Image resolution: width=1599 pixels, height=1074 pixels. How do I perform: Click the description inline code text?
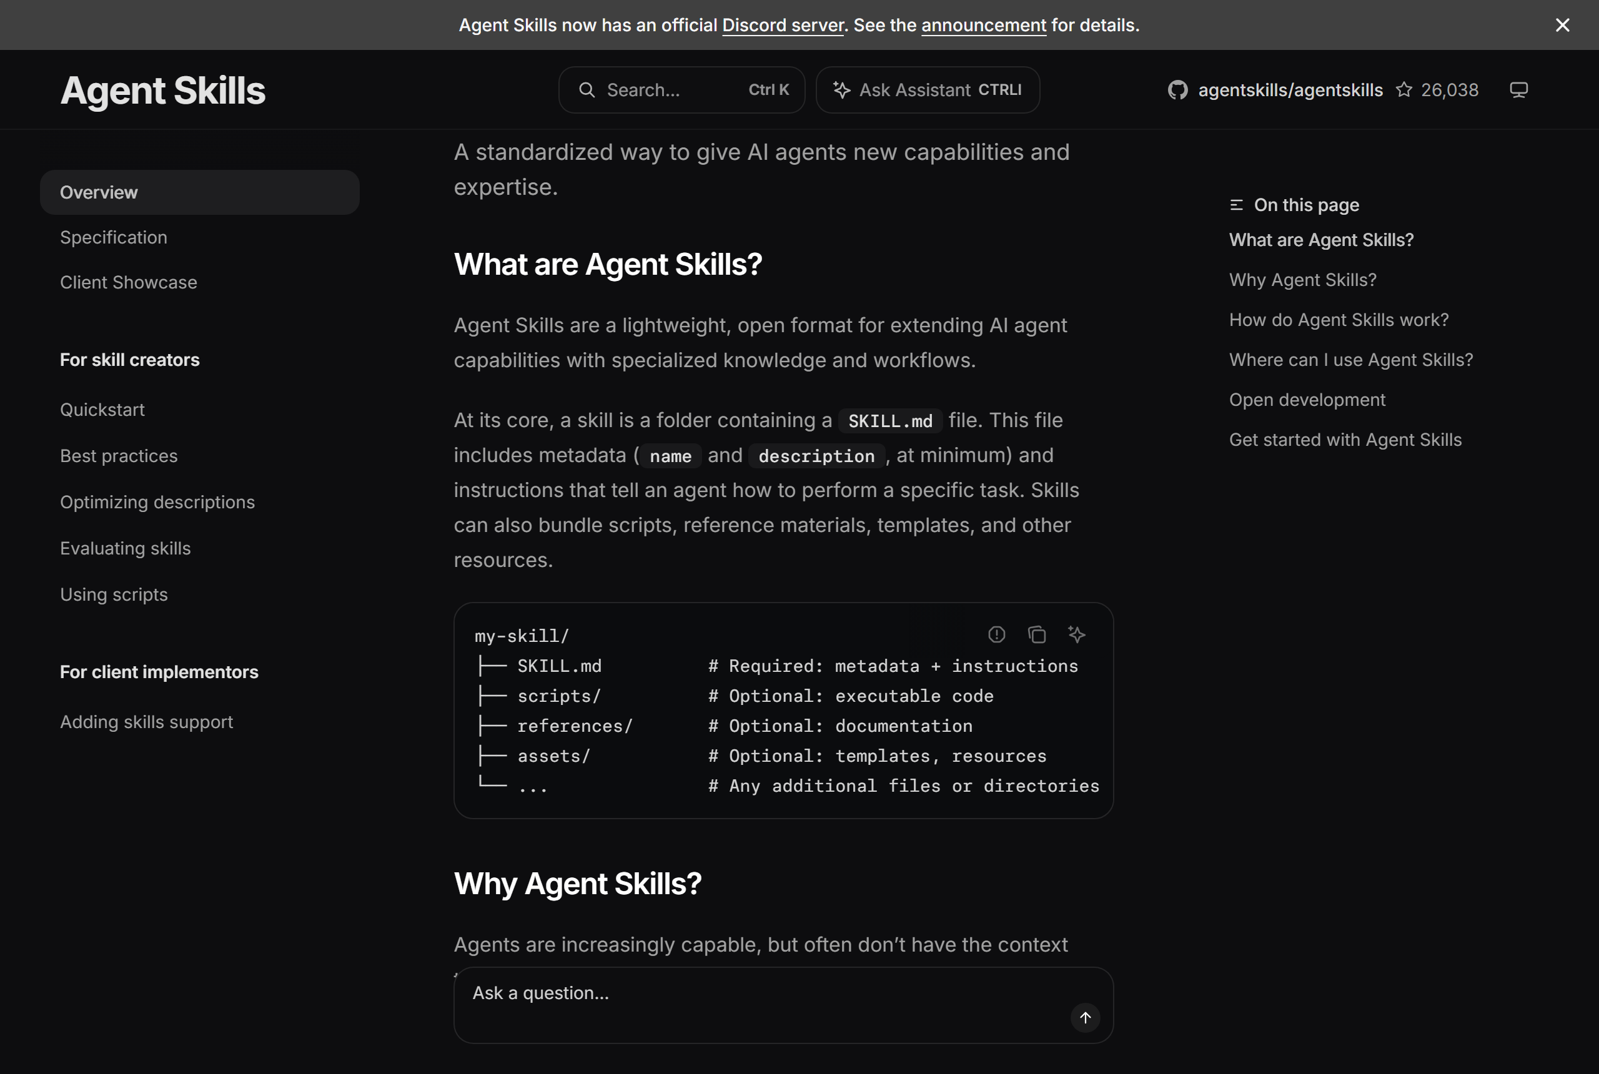(x=816, y=456)
